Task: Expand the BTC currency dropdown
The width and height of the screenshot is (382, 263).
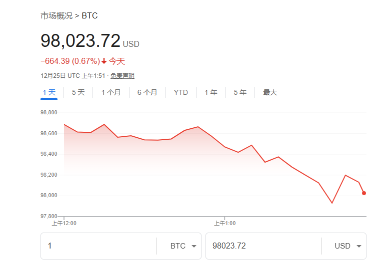Action: (x=182, y=246)
